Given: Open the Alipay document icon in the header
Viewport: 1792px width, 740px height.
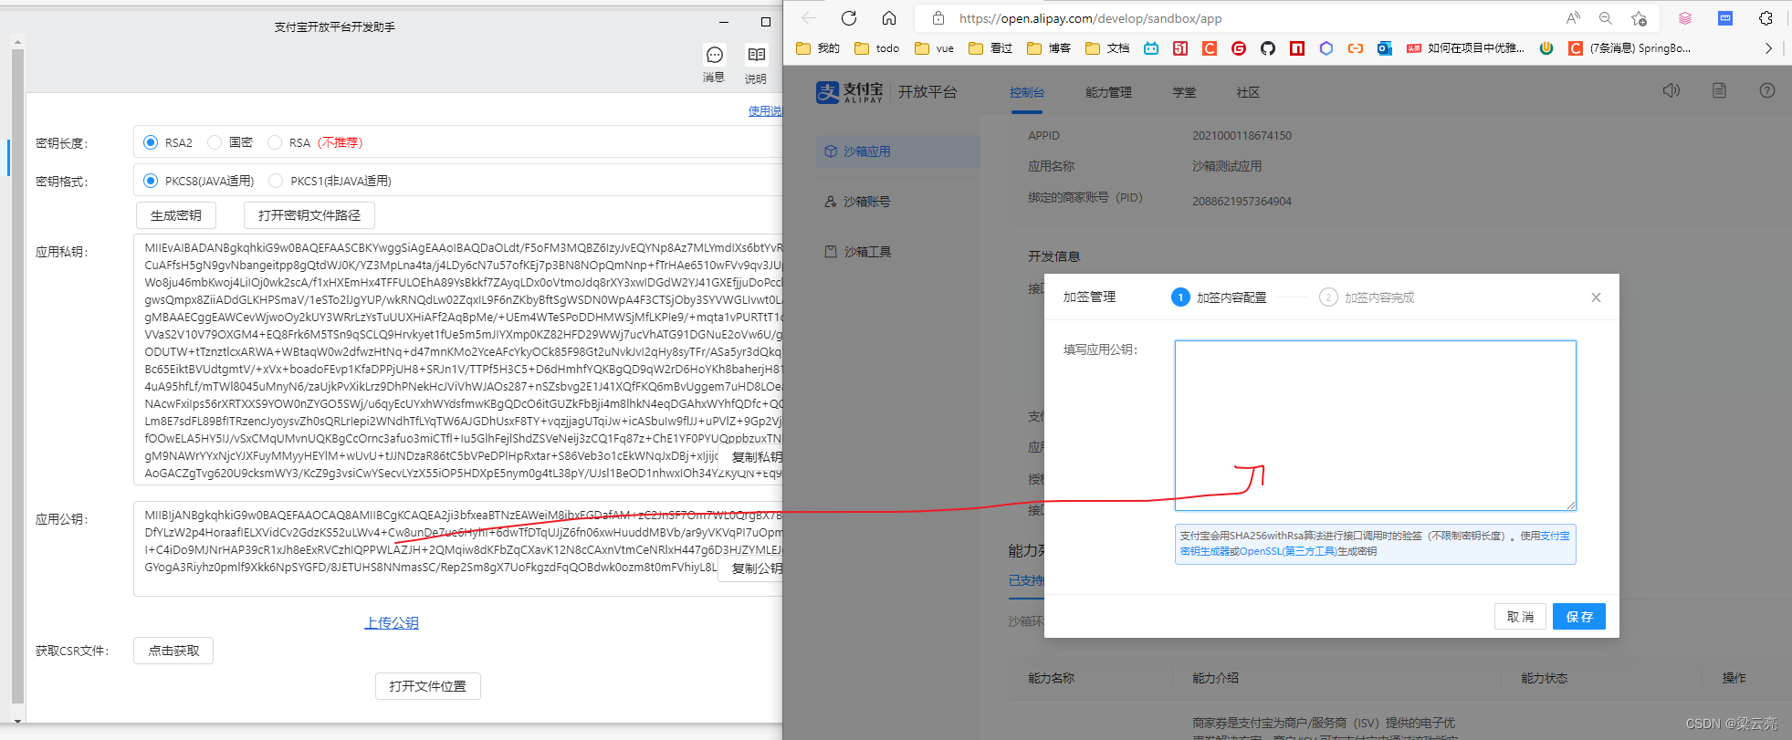Looking at the screenshot, I should (x=1719, y=90).
